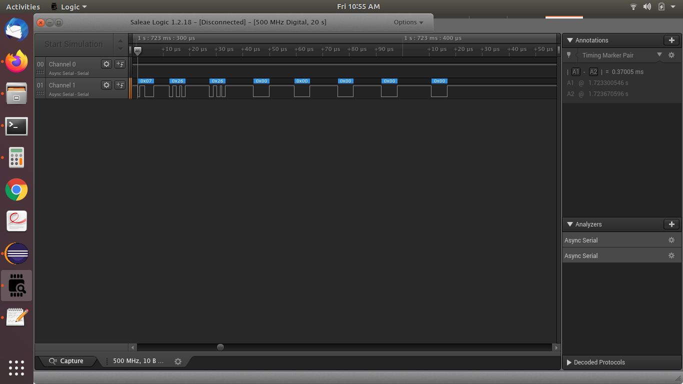This screenshot has height=384, width=683.
Task: Open capture settings gear beside sample rate
Action: pyautogui.click(x=178, y=361)
